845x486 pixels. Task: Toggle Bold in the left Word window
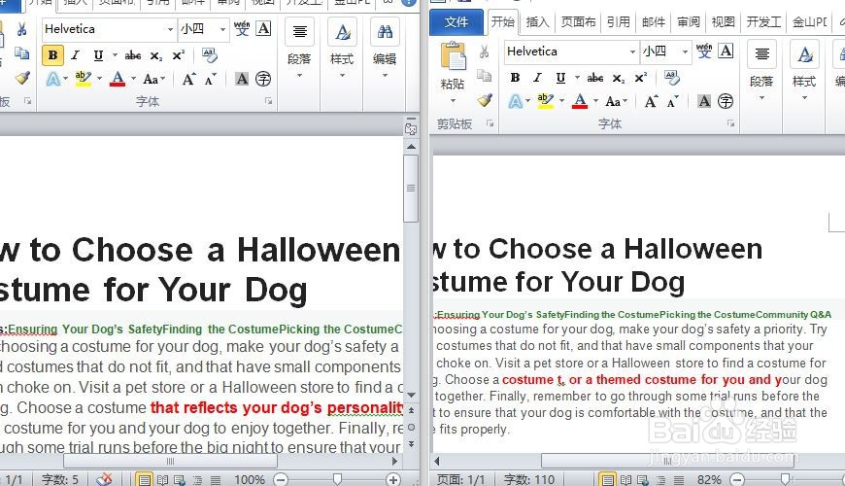tap(52, 55)
